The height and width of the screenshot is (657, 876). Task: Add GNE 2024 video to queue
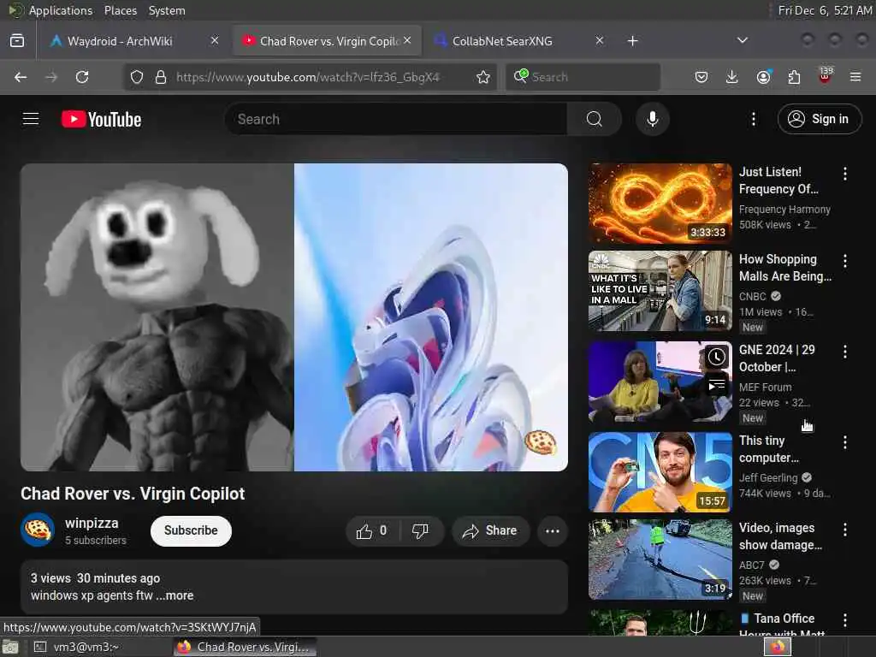(716, 385)
